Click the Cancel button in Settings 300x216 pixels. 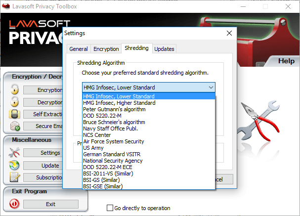224,179
